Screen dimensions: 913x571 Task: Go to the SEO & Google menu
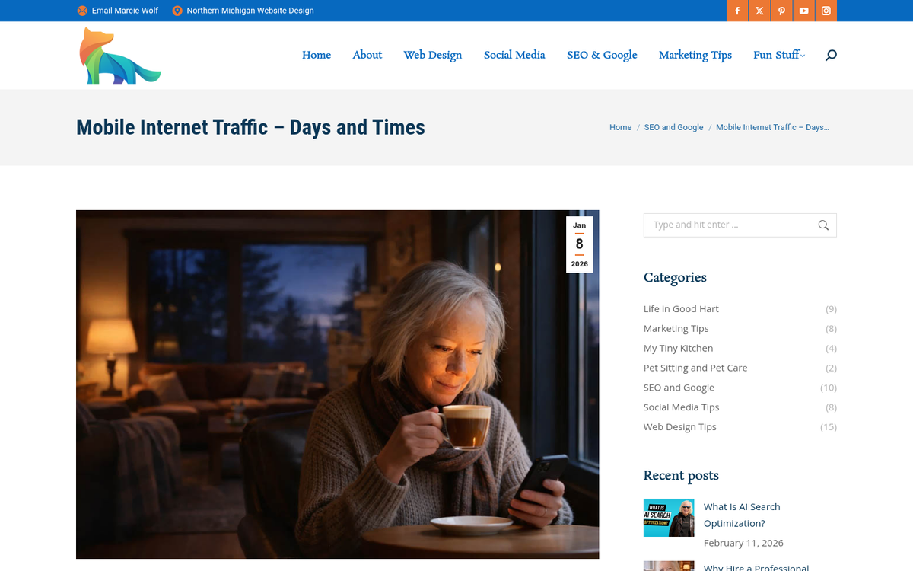(x=602, y=55)
